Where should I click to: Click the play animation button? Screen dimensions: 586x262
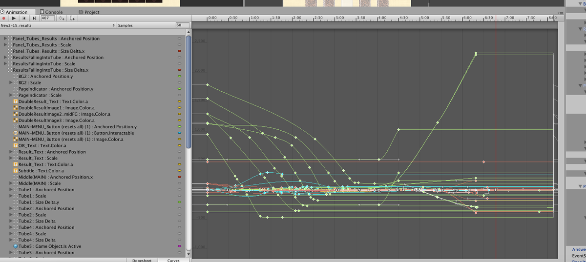(14, 18)
